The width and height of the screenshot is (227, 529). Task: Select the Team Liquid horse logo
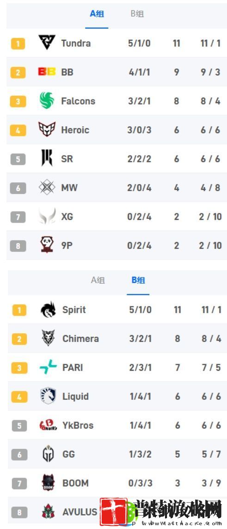(48, 396)
